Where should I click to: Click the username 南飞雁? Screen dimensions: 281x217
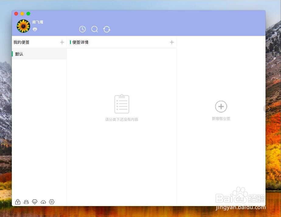pyautogui.click(x=38, y=22)
